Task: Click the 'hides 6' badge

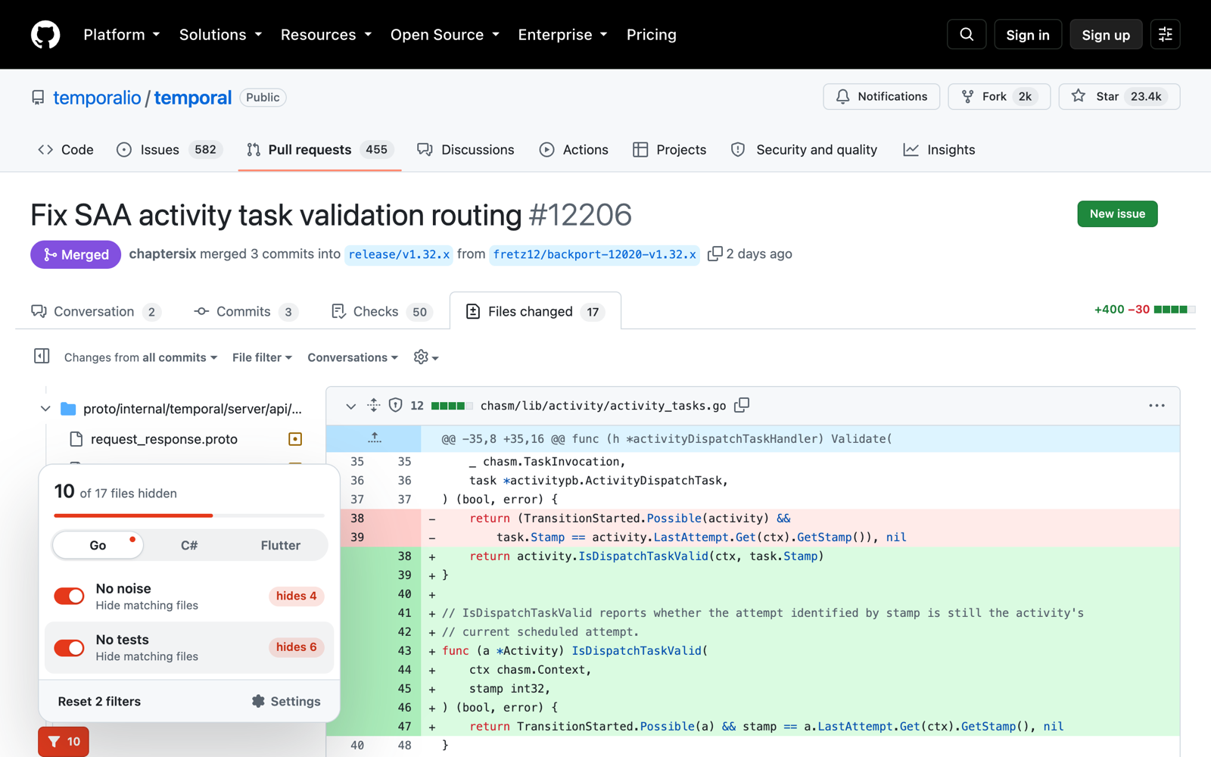Action: [297, 647]
